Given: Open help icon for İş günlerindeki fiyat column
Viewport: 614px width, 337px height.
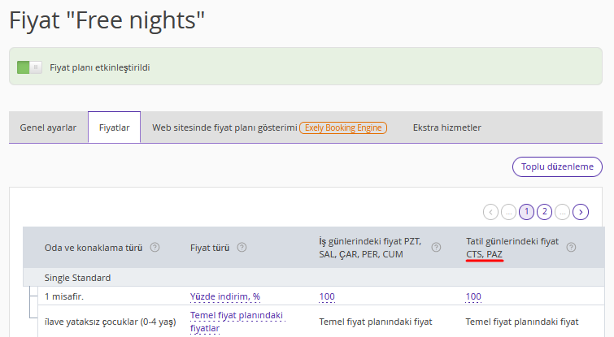Looking at the screenshot, I should (x=436, y=248).
